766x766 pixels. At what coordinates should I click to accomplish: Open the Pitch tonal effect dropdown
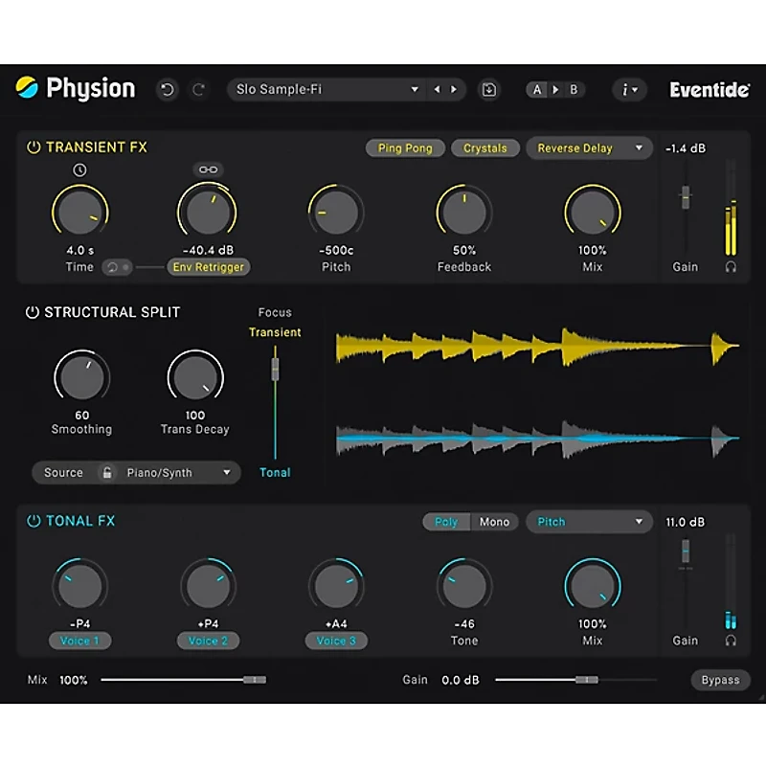[x=589, y=522]
